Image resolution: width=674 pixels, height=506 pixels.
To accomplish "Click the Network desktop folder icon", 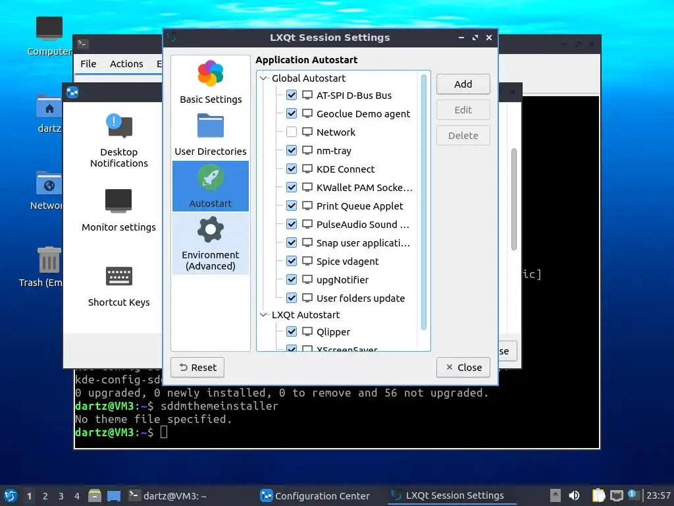I will coord(49,183).
